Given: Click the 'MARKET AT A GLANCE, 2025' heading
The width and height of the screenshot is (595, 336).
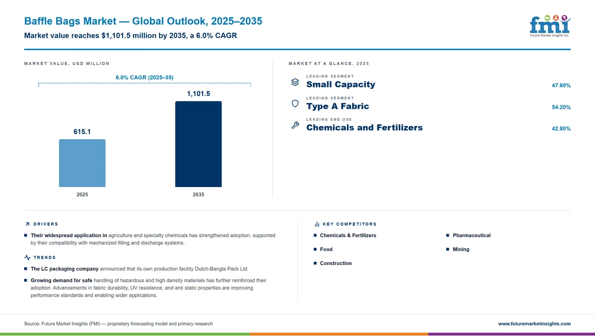Looking at the screenshot, I should pyautogui.click(x=329, y=63).
